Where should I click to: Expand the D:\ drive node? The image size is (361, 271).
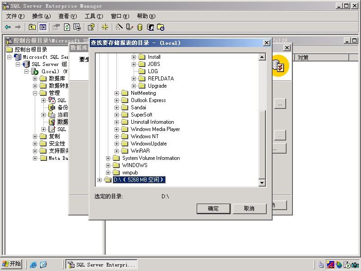[99, 180]
